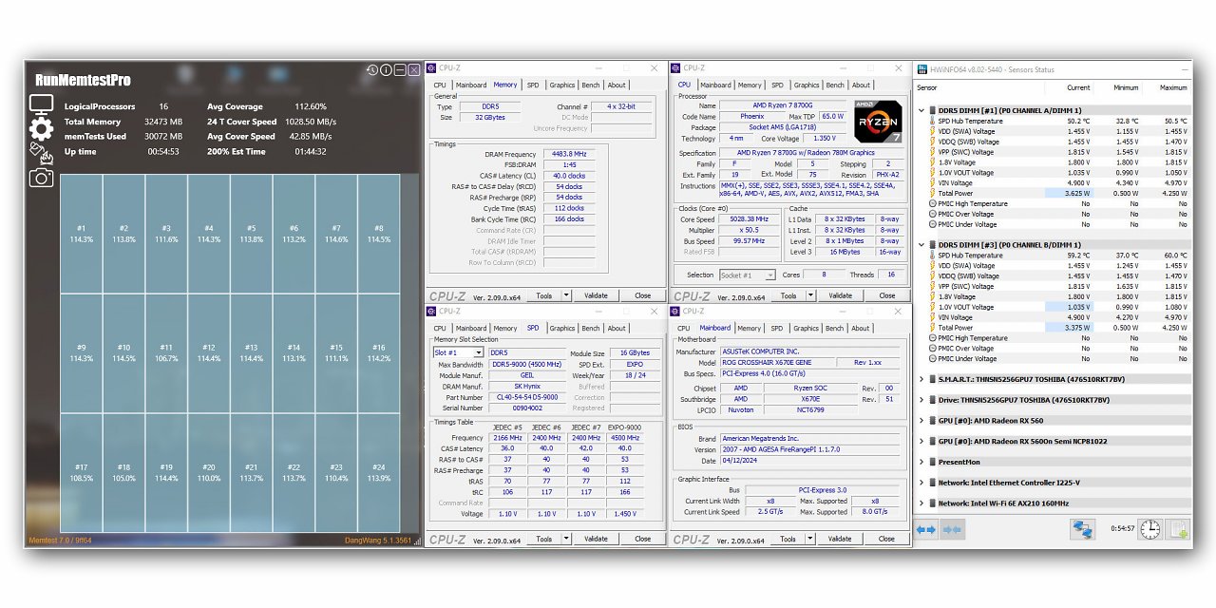The width and height of the screenshot is (1216, 608).
Task: Collapse DDR5 DIMM [#3] sensor group
Action: tap(921, 245)
